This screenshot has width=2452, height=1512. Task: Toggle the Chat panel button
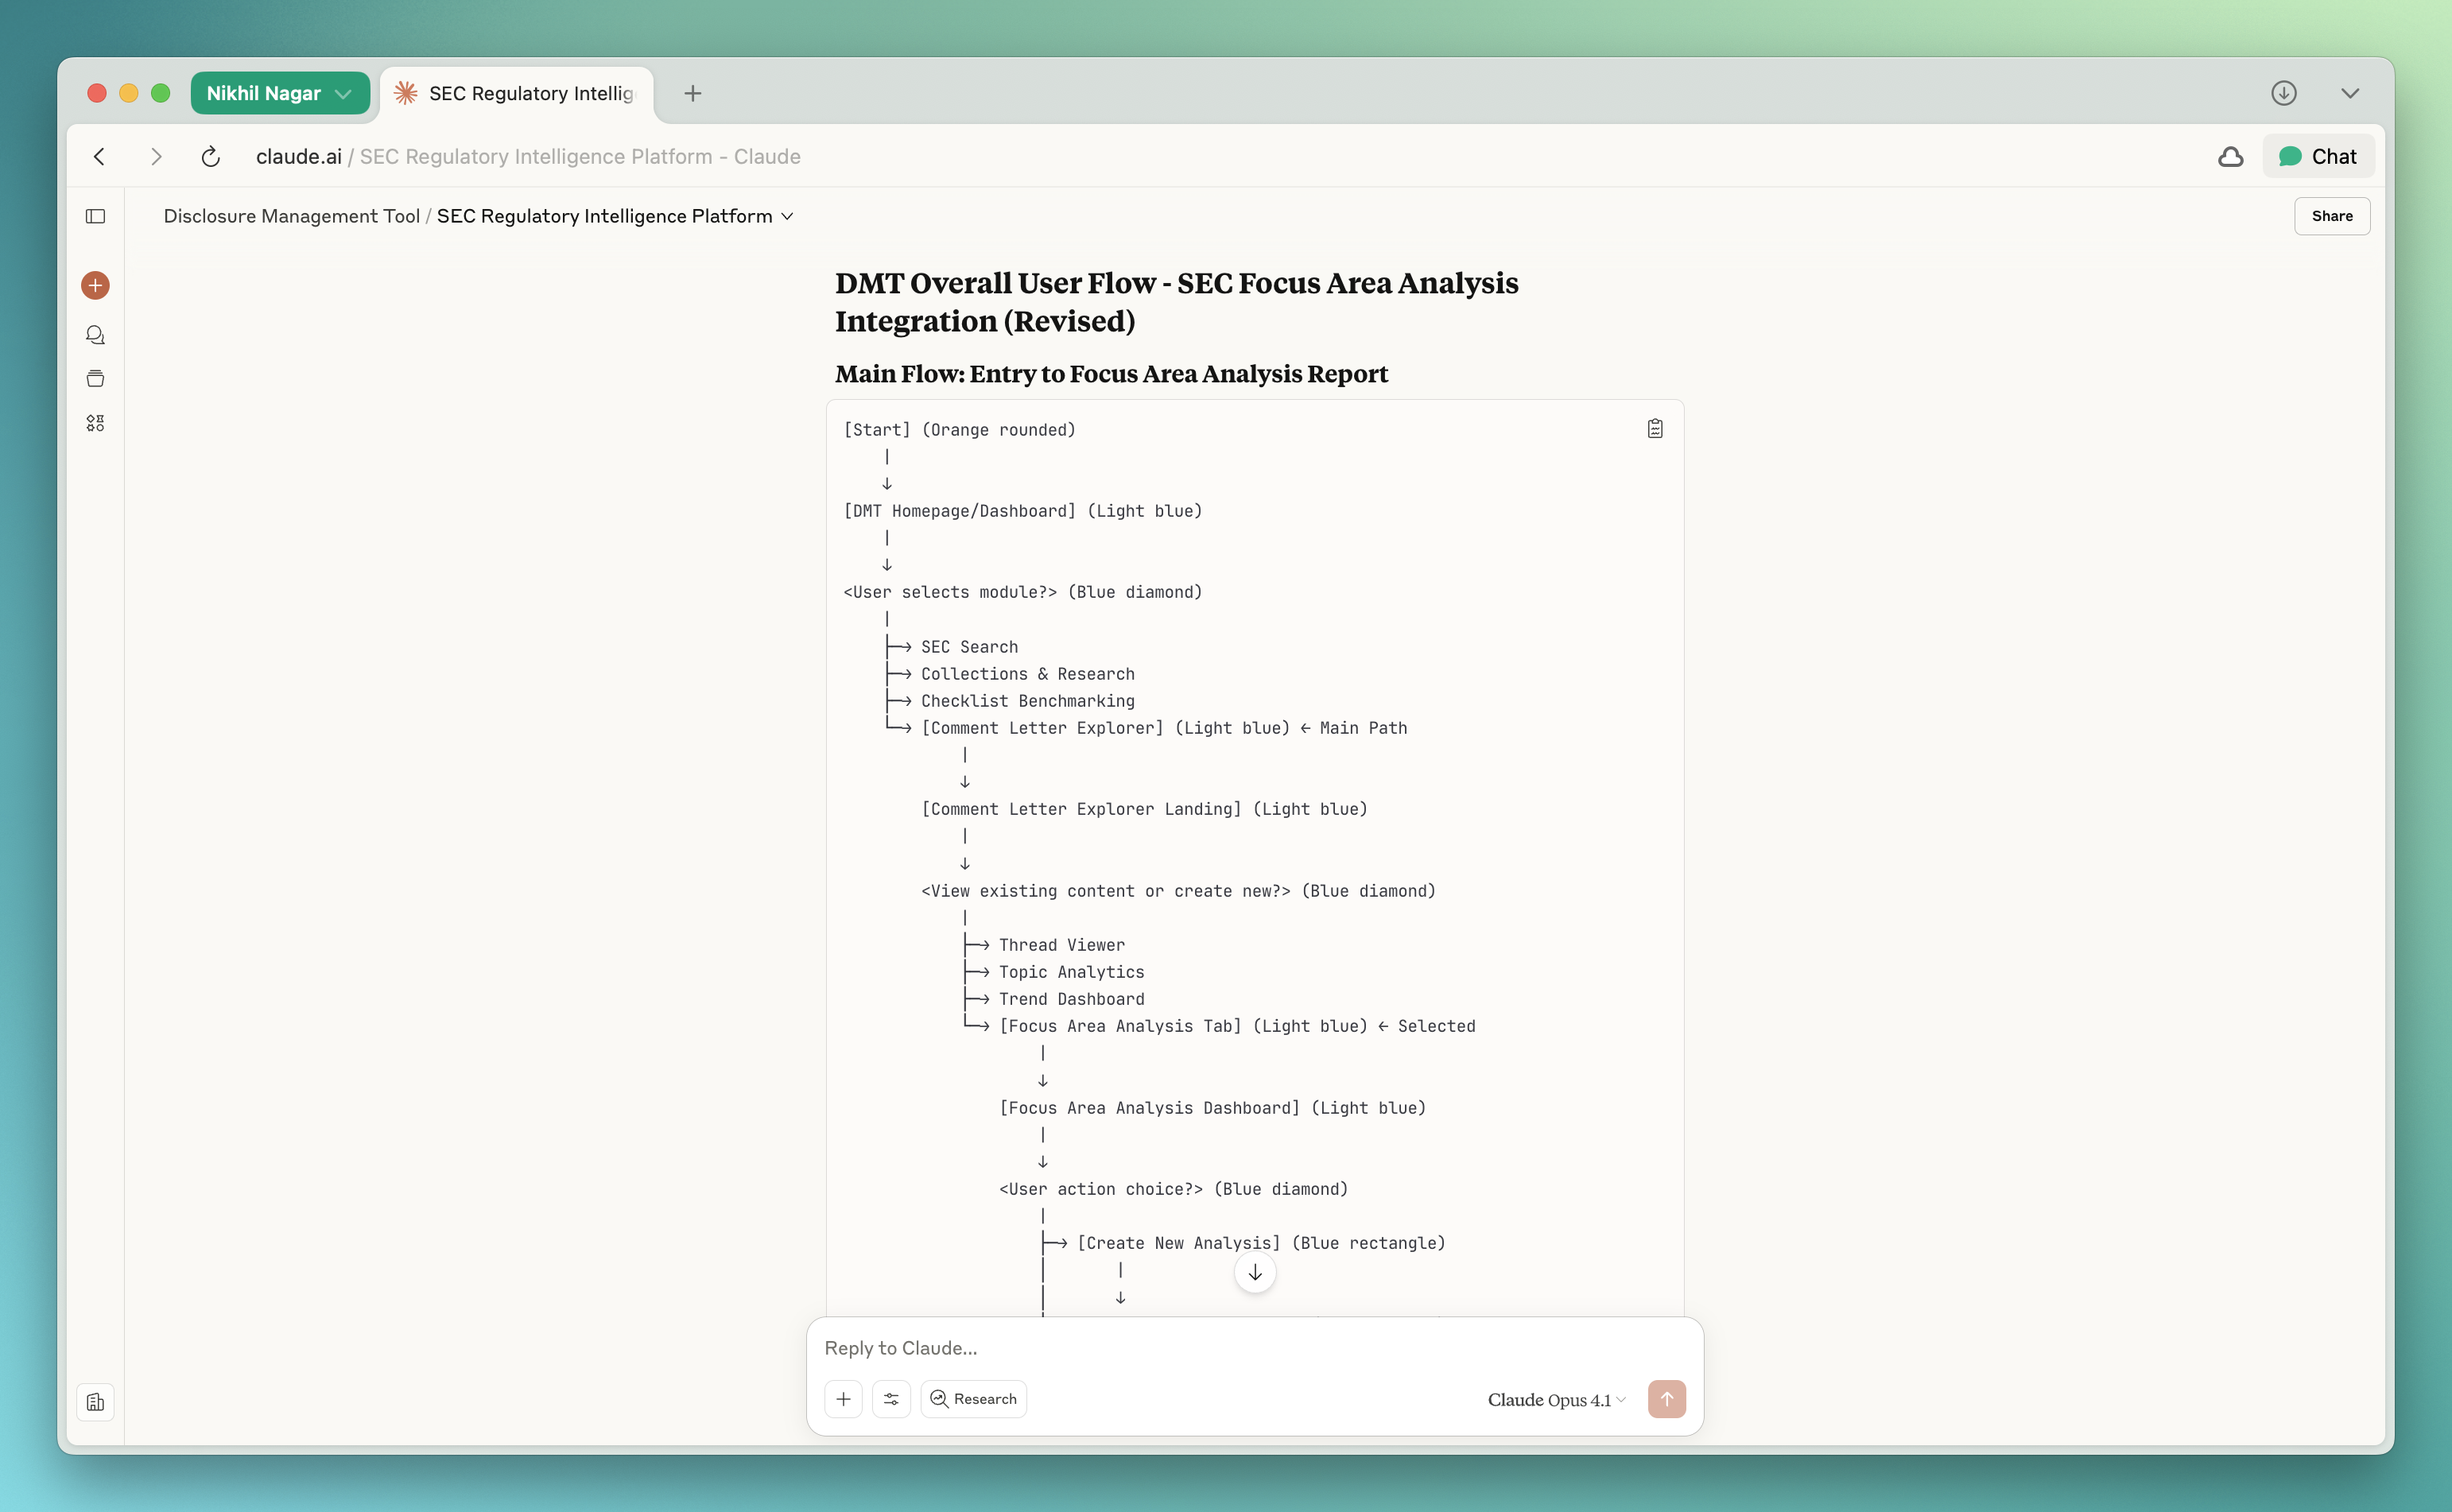pyautogui.click(x=2317, y=157)
